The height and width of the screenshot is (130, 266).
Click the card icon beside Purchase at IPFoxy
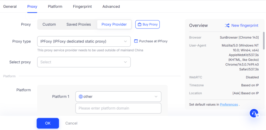click(x=136, y=41)
